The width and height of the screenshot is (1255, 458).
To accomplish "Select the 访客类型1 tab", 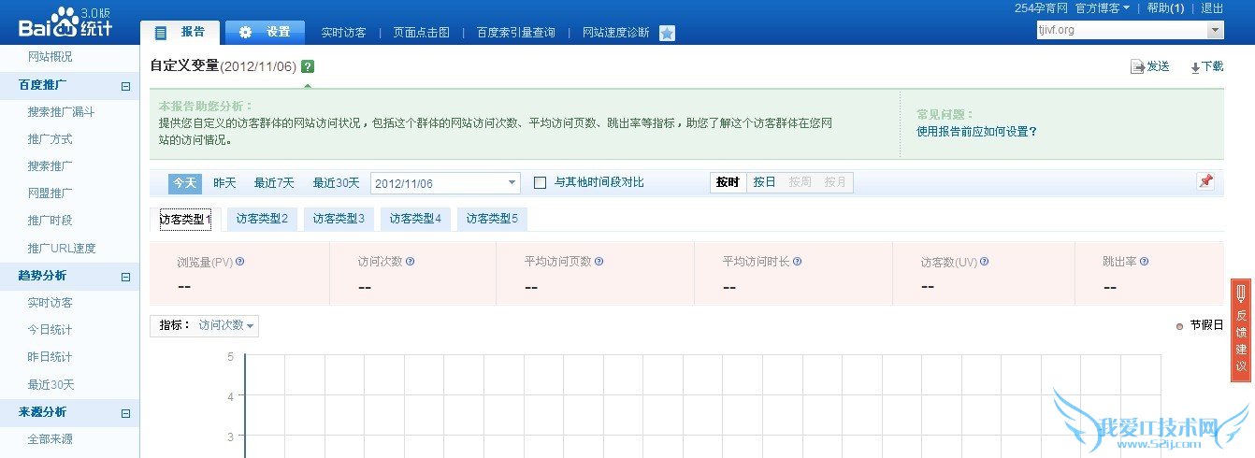I will click(185, 220).
